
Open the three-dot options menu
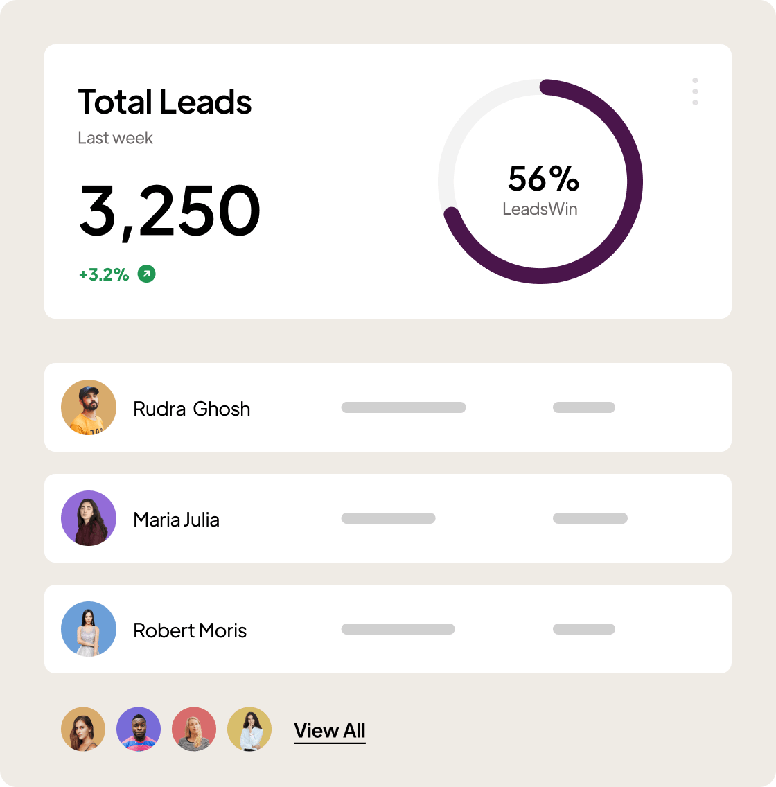click(x=695, y=91)
